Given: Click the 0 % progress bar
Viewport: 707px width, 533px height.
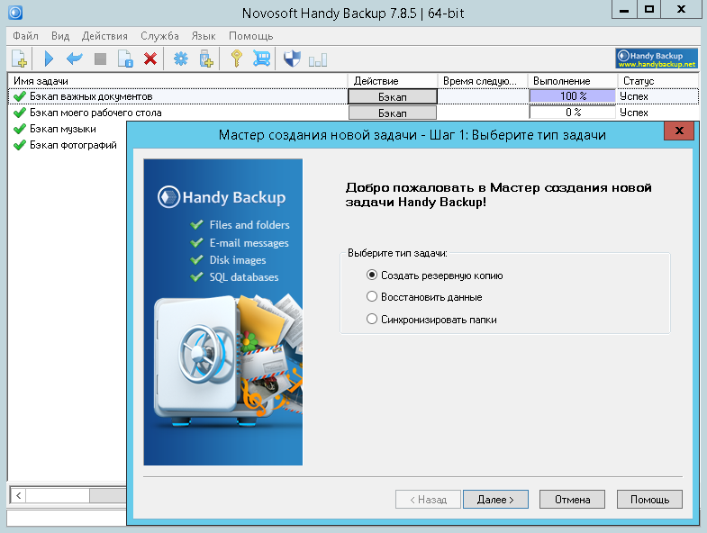Looking at the screenshot, I should pos(572,113).
